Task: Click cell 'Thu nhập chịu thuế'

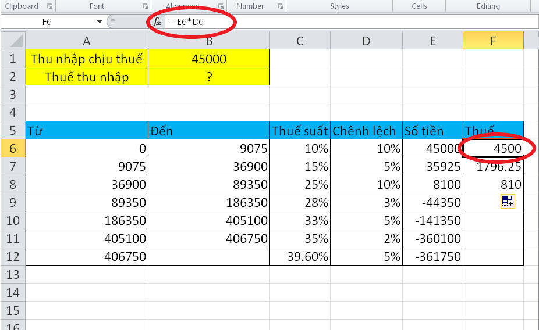Action: click(x=87, y=58)
